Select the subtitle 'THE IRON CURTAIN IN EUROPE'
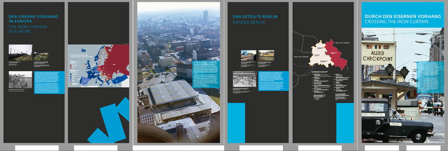The image size is (448, 151). 28,29
